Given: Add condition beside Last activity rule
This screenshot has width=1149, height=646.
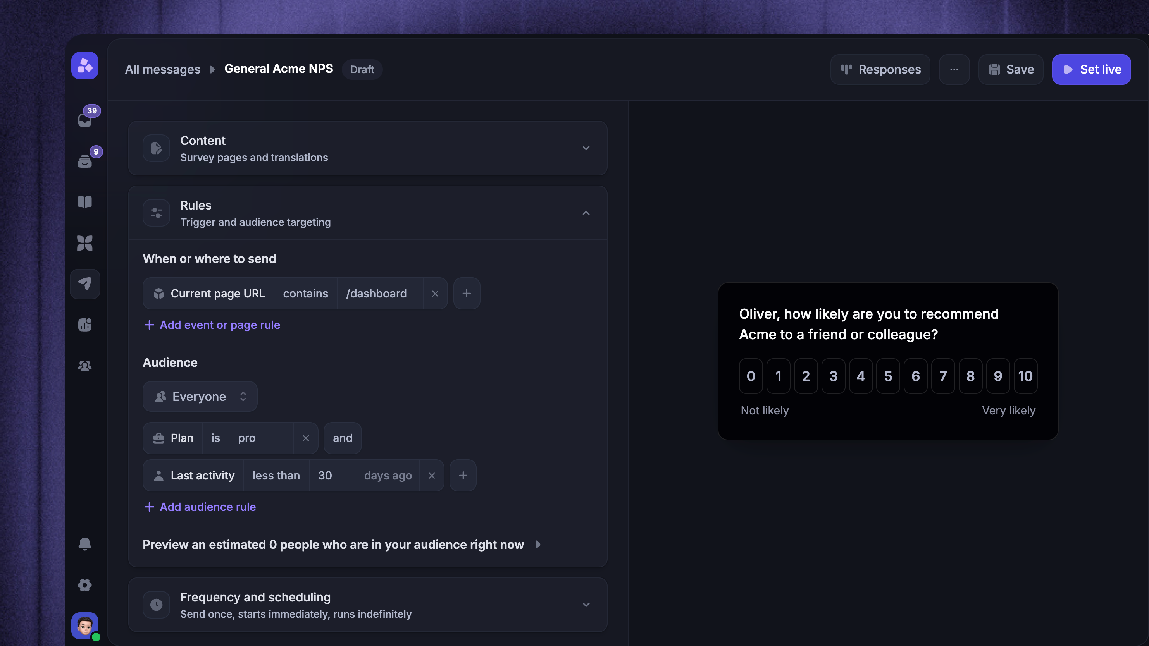Looking at the screenshot, I should [x=463, y=476].
